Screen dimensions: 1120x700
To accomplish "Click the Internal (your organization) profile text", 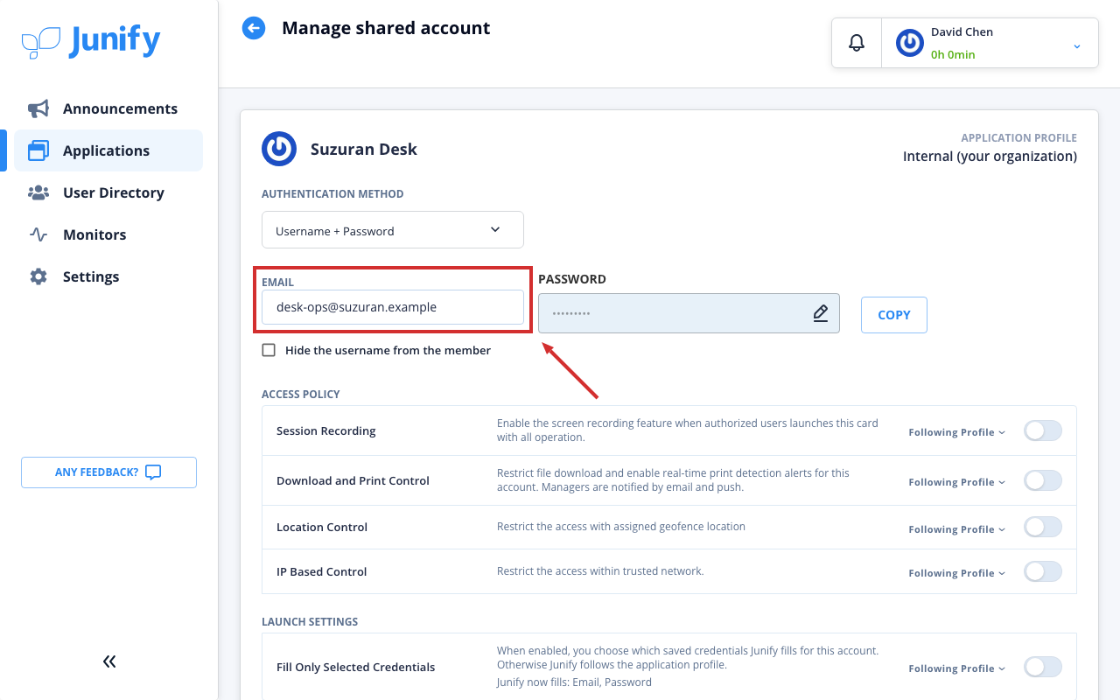I will click(990, 157).
